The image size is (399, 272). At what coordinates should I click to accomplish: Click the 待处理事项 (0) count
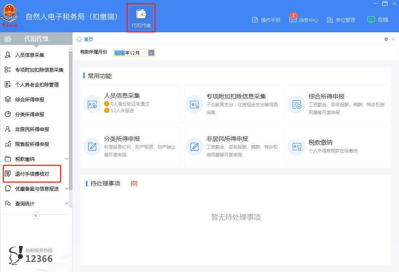(134, 184)
